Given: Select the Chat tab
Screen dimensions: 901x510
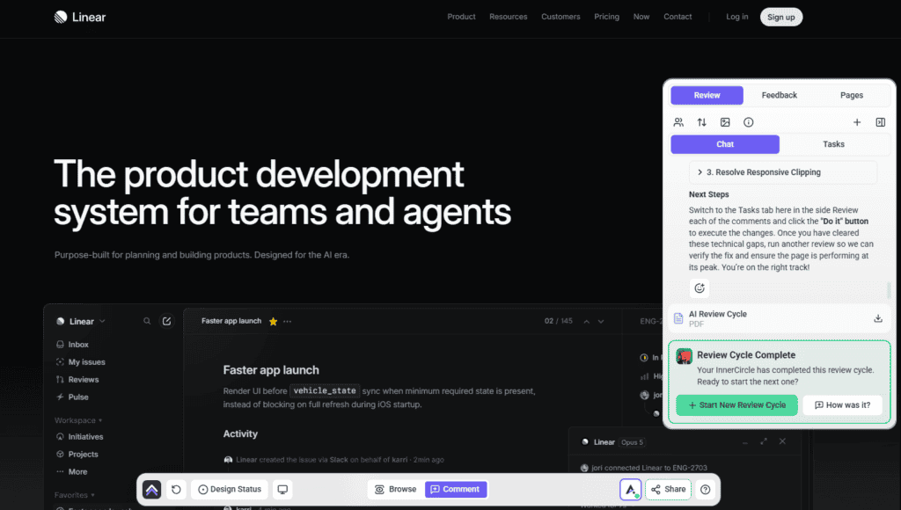Looking at the screenshot, I should pyautogui.click(x=725, y=144).
